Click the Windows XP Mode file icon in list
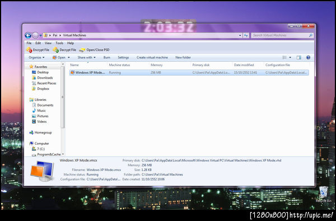Screen dimensions: 336x221 (72, 72)
